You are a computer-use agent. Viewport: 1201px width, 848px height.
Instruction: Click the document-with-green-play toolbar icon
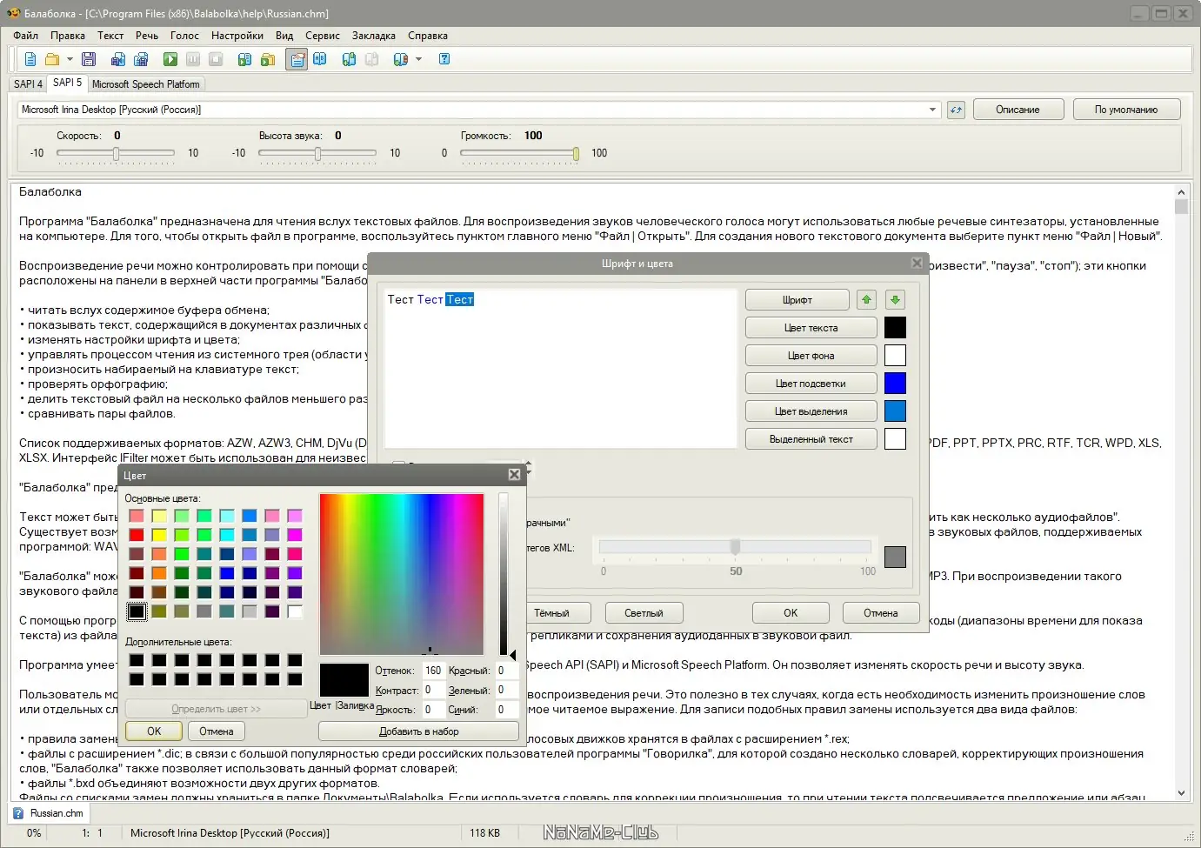click(245, 59)
